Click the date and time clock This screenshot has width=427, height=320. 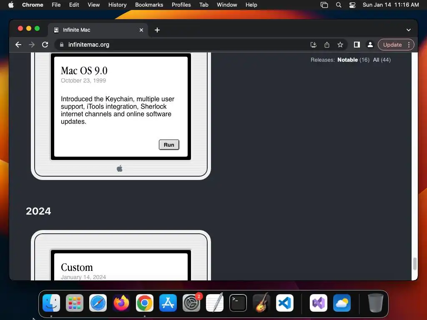[391, 5]
